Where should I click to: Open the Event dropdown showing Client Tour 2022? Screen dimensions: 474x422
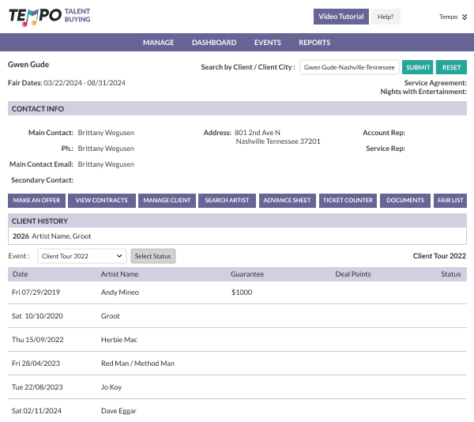[81, 256]
